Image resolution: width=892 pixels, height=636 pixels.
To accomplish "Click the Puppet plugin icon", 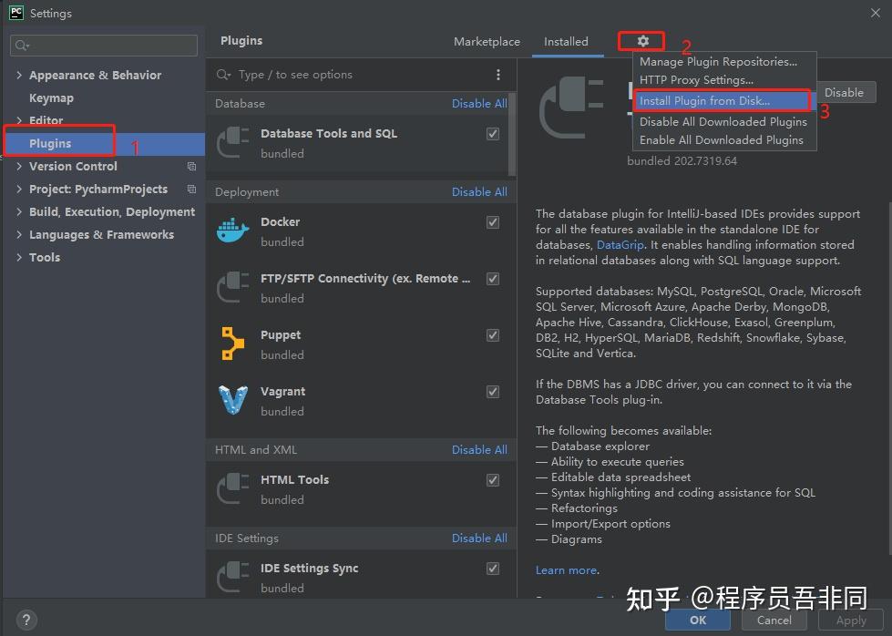I will click(x=232, y=344).
